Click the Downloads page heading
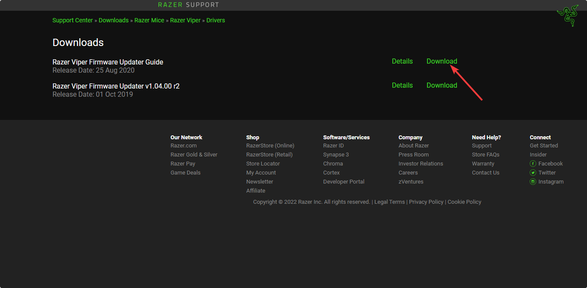Image resolution: width=587 pixels, height=288 pixels. (x=78, y=43)
